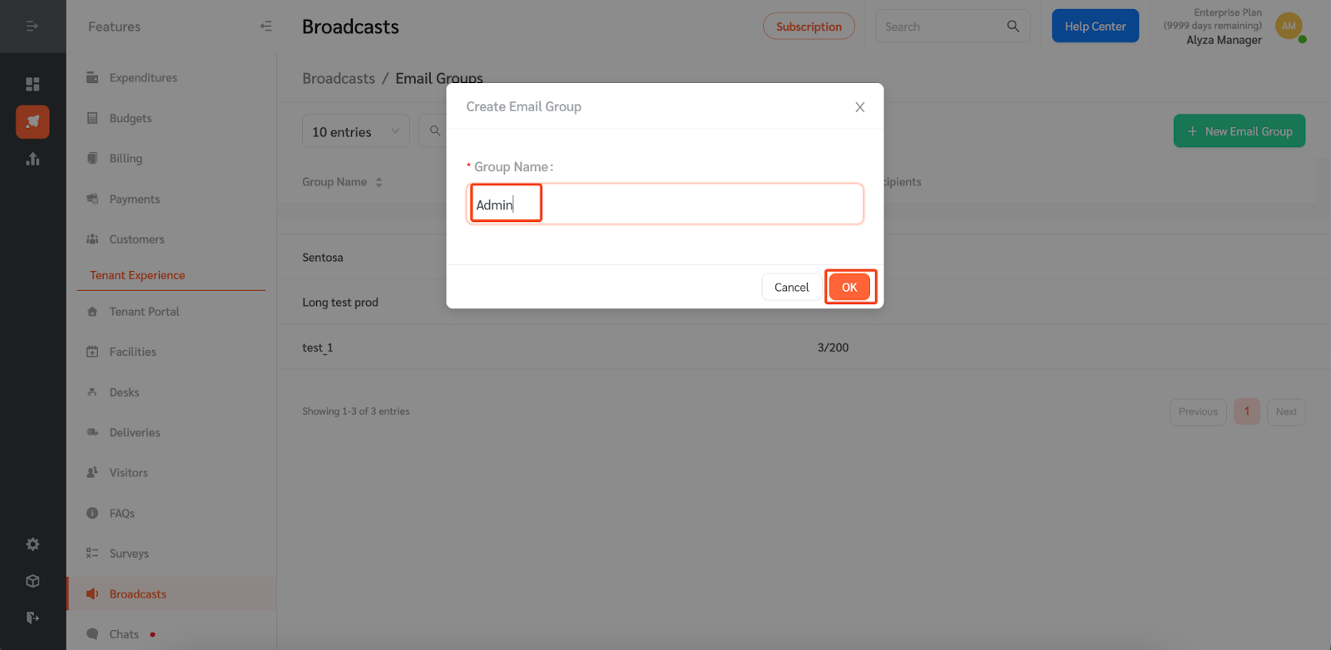
Task: Click the cube package icon in left rail
Action: pos(32,581)
